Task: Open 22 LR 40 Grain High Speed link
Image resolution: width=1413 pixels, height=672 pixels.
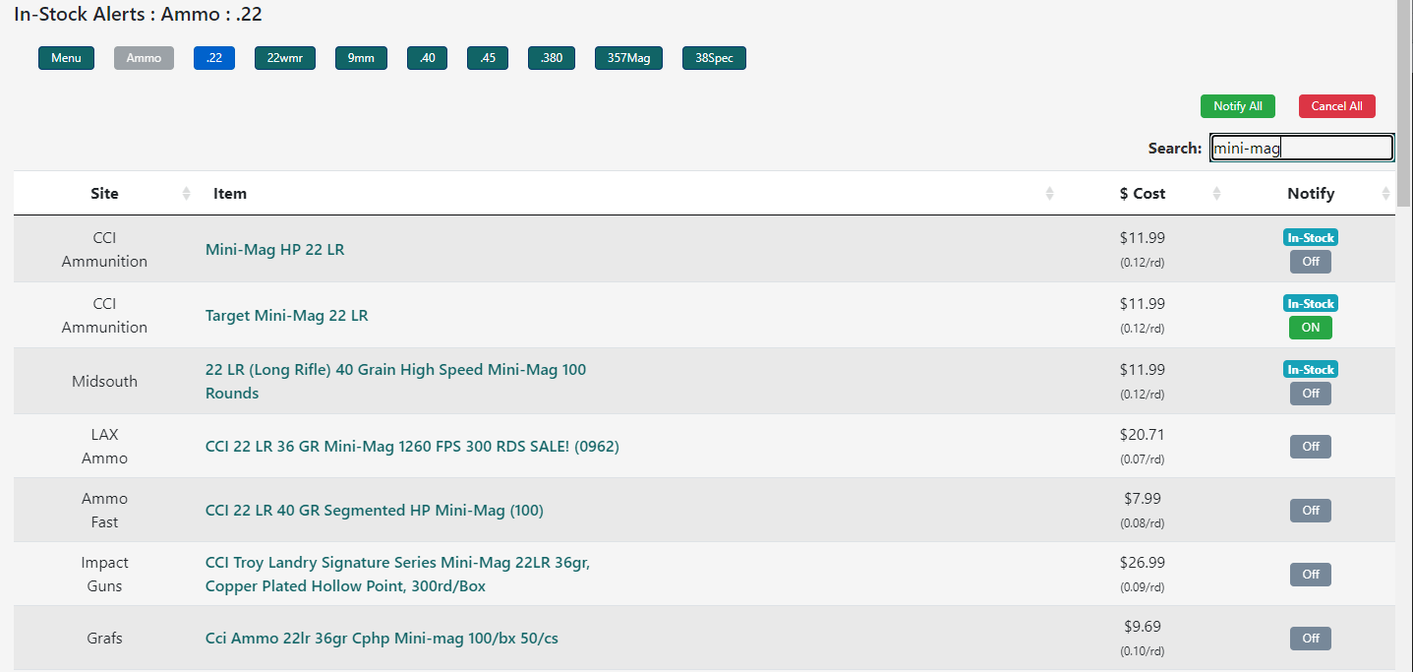Action: (395, 382)
